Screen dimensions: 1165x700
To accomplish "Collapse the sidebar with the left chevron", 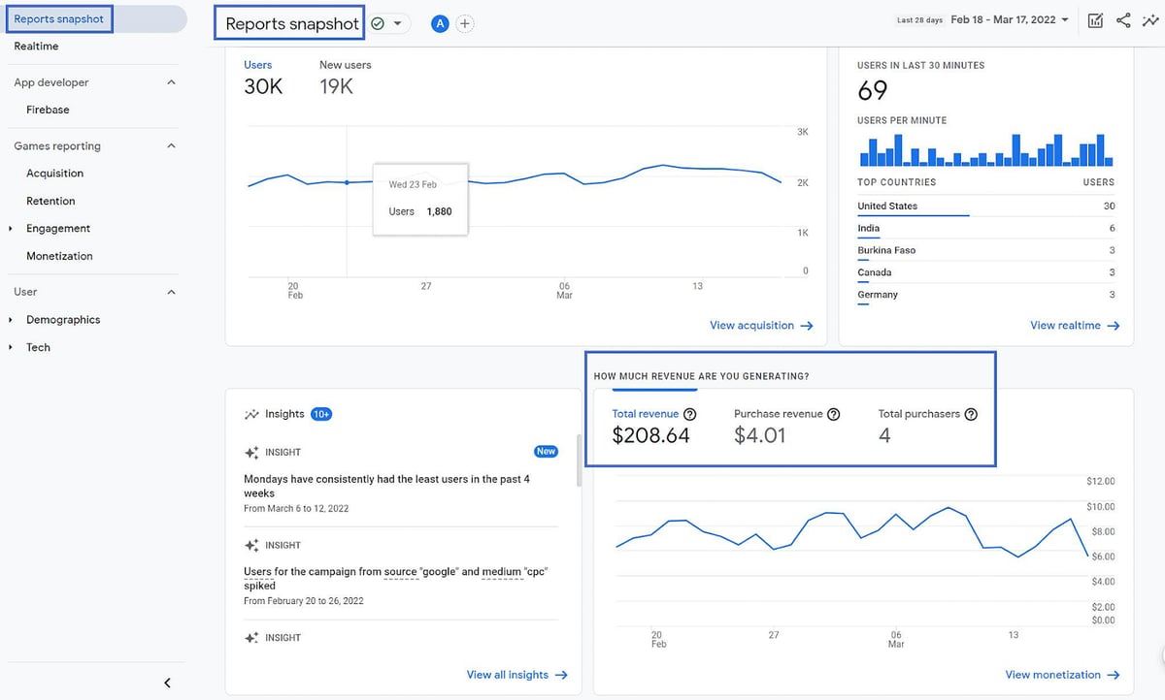I will coord(167,683).
